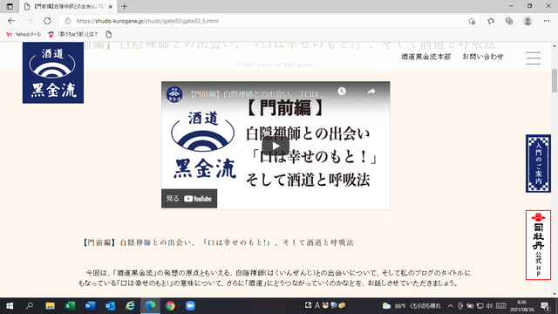Click the article heading 【門前編】白隠禅師との出会い
The width and height of the screenshot is (558, 314).
tap(218, 242)
